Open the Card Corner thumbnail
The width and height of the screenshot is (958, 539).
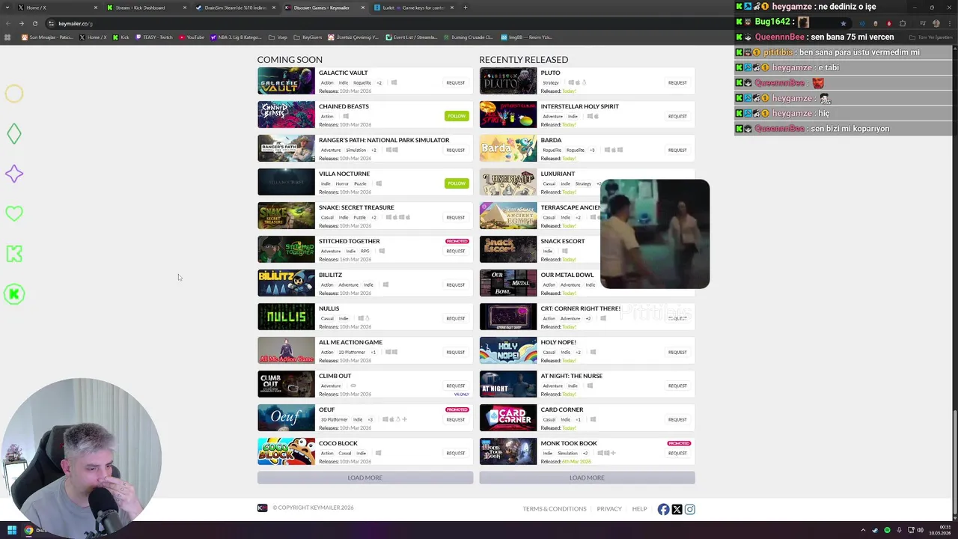coord(508,418)
